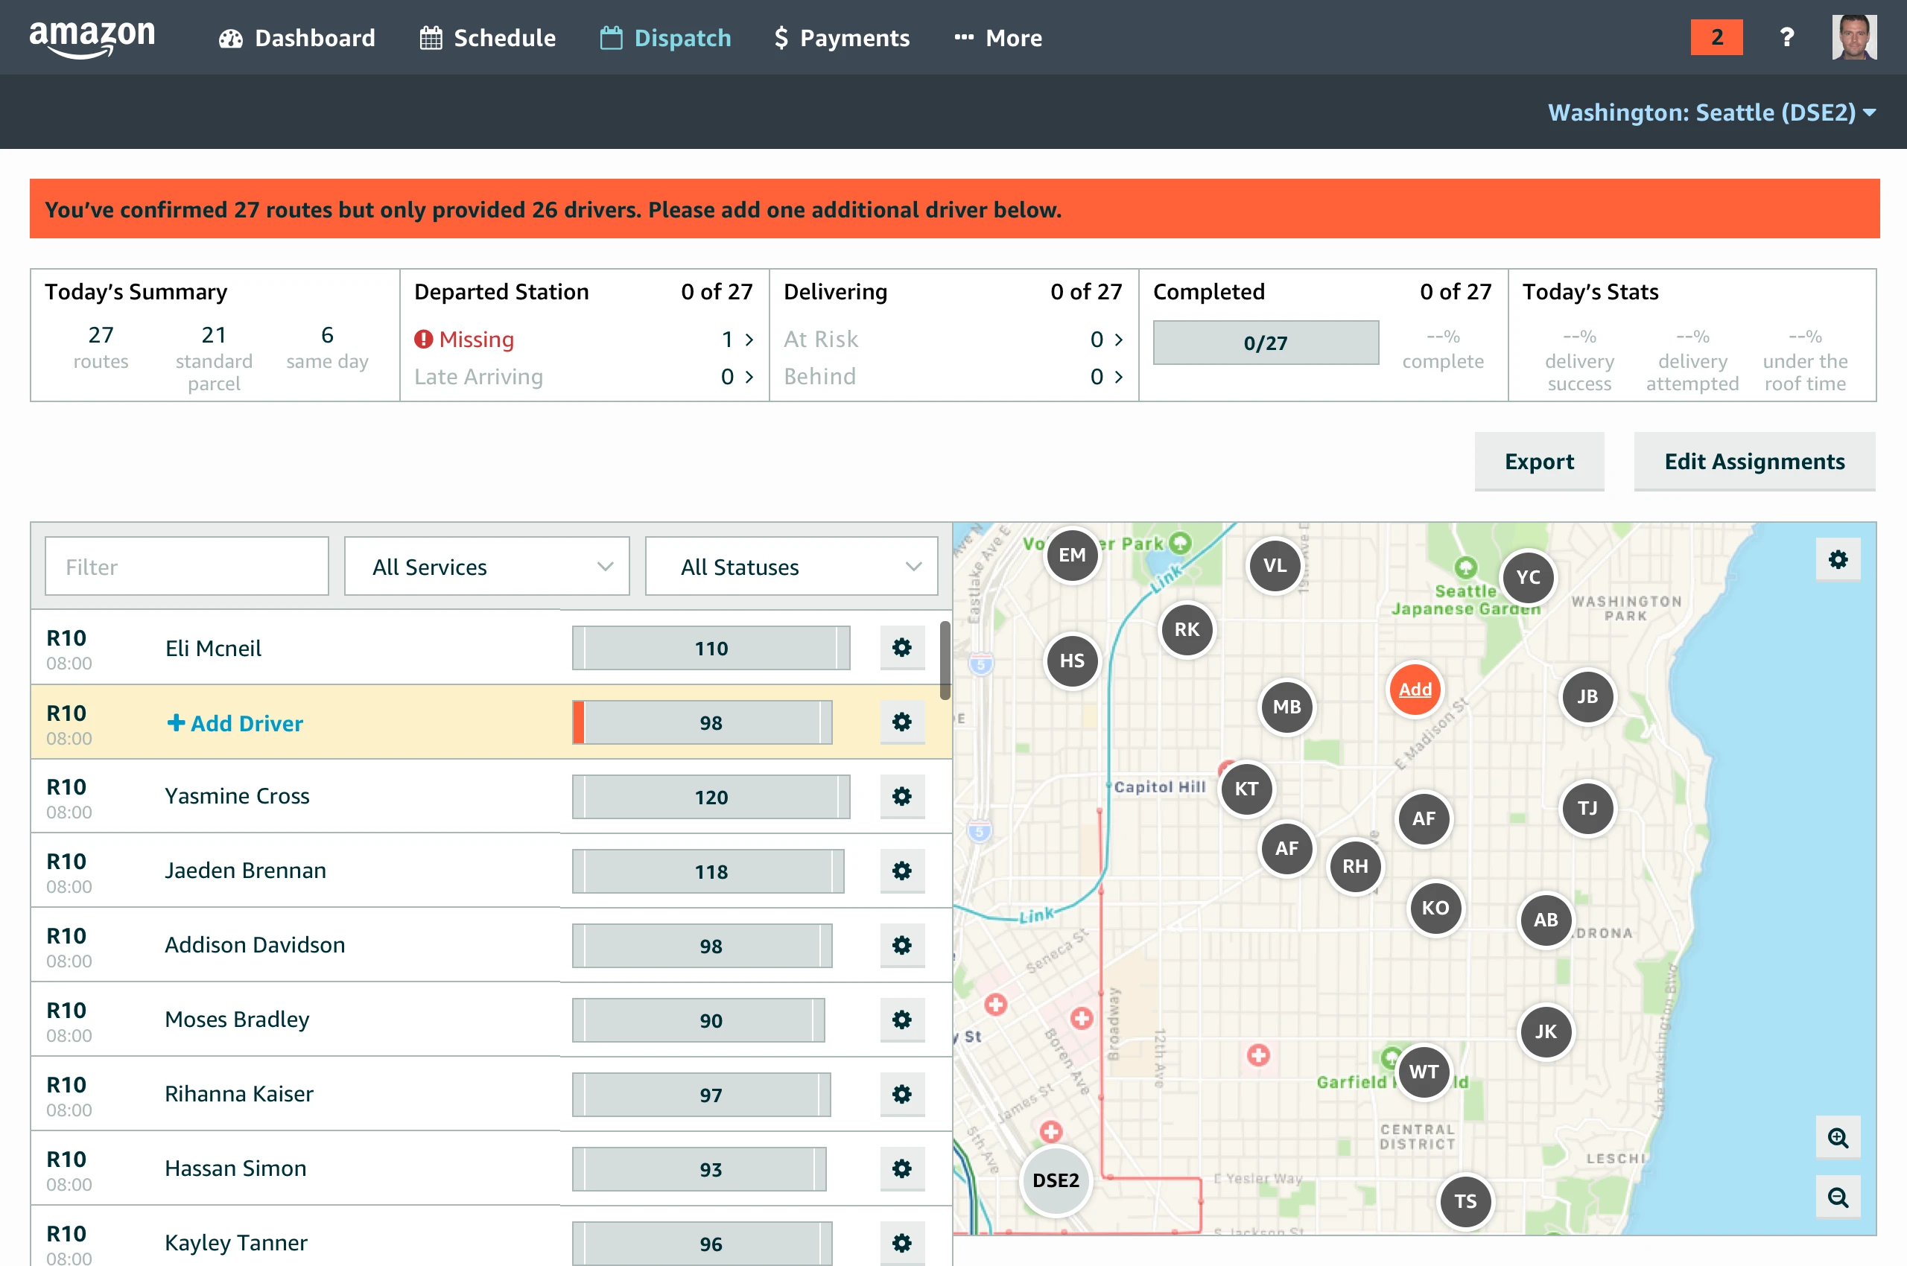Open the More menu
1907x1266 pixels.
(x=998, y=38)
